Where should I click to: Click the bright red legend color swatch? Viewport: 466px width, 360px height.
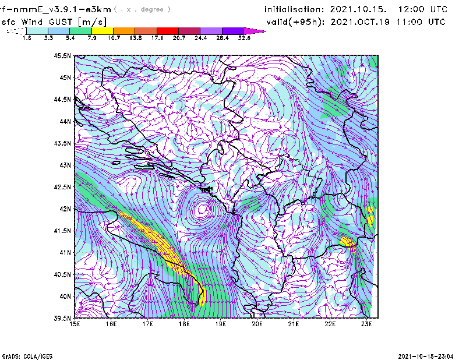pyautogui.click(x=168, y=31)
